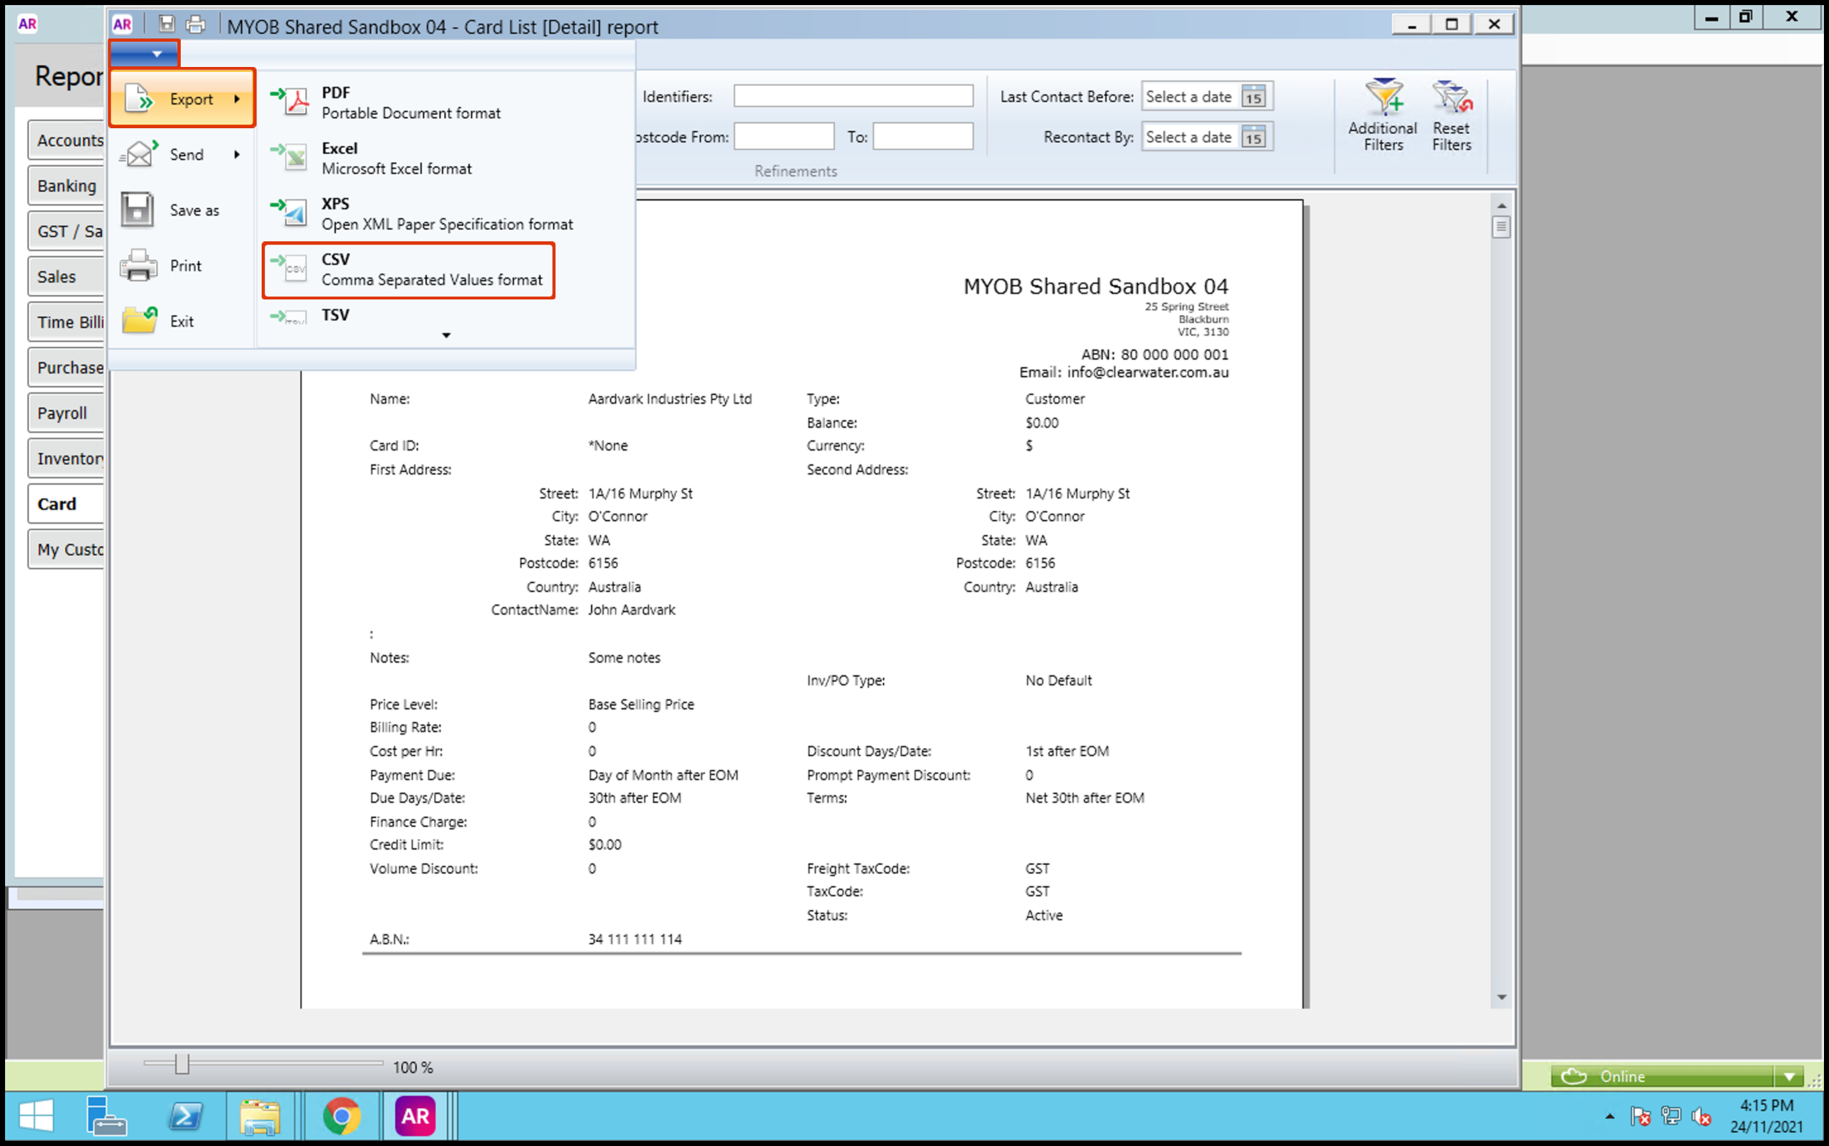The width and height of the screenshot is (1829, 1146).
Task: Click the zoom slider handle
Action: (x=181, y=1064)
